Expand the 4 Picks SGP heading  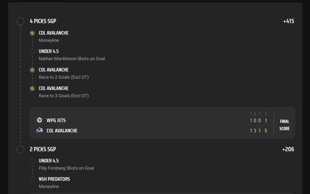click(43, 21)
